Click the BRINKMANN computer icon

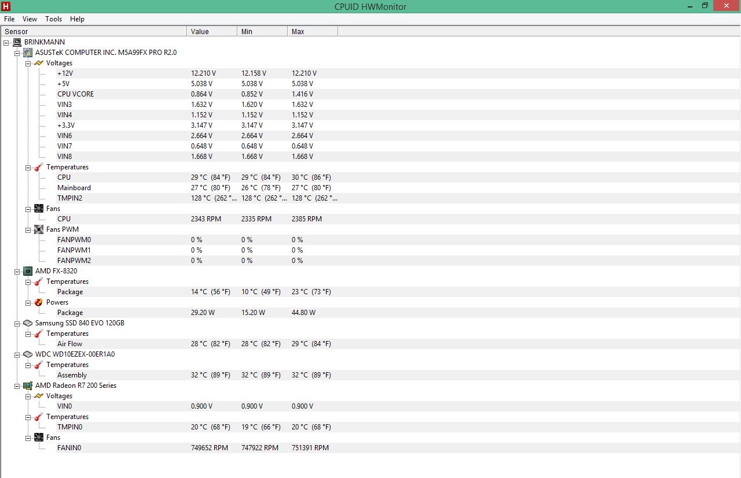[17, 42]
